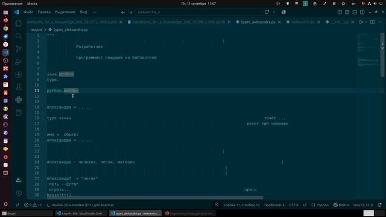Select the august breadcrumb folder
Viewport: 386px width, 217px height.
click(37, 30)
